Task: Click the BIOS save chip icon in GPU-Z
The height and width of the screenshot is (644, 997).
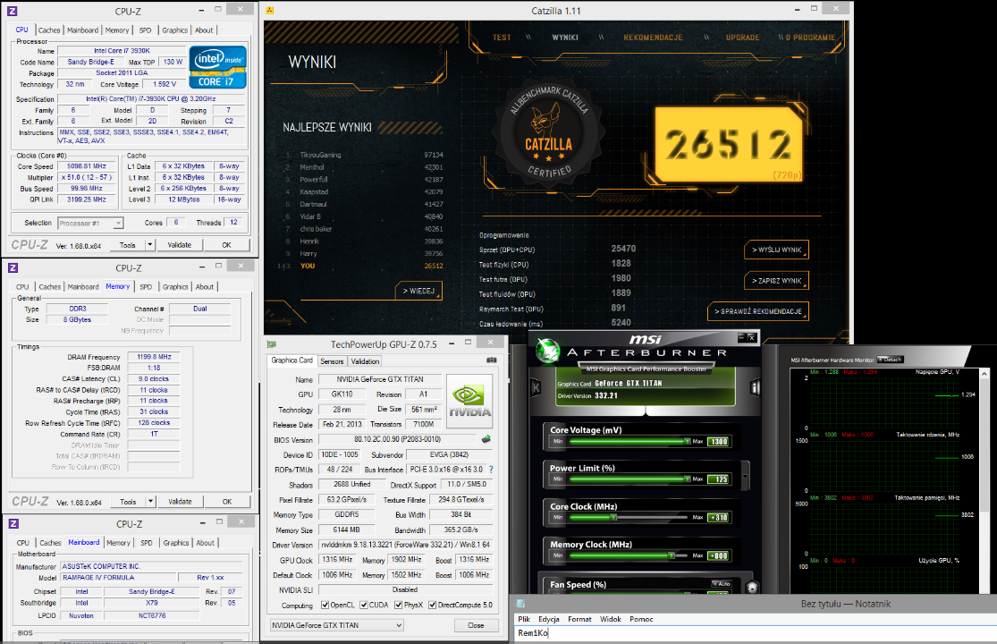Action: (x=486, y=439)
